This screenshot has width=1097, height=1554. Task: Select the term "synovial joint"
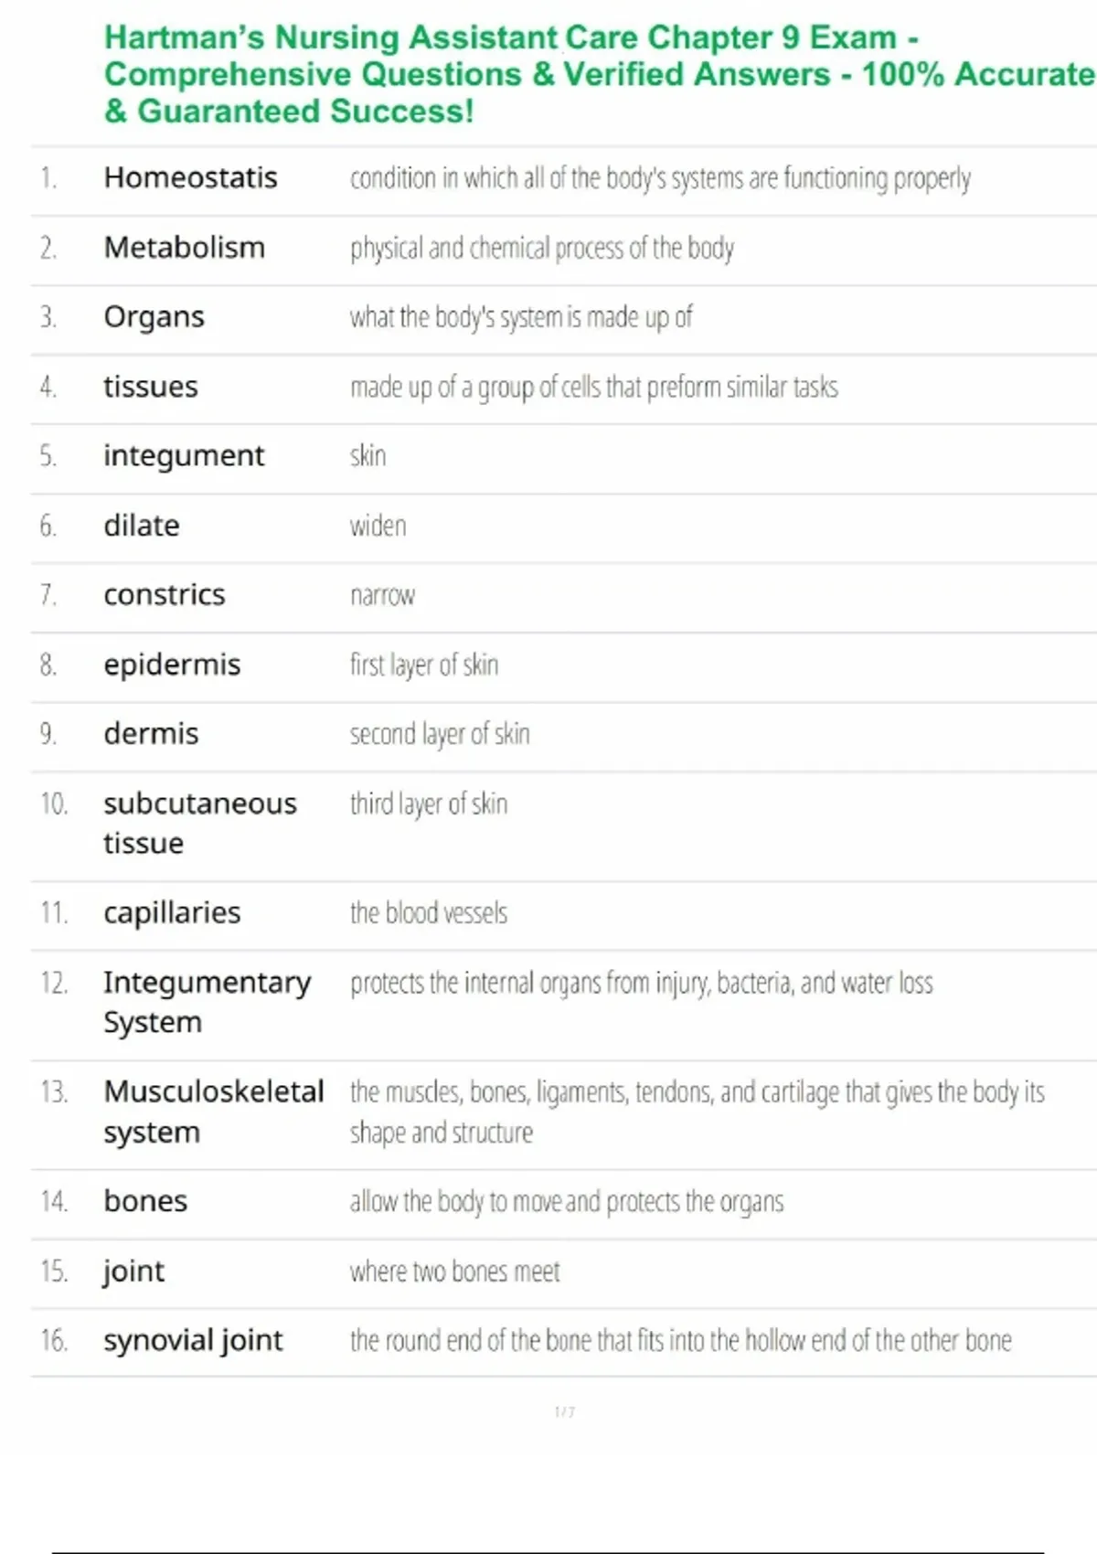(x=193, y=1340)
